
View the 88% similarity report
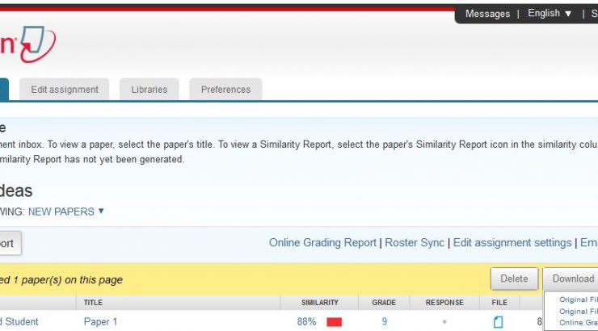tap(306, 321)
